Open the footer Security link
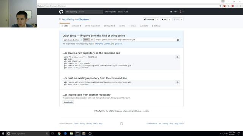 (89, 124)
